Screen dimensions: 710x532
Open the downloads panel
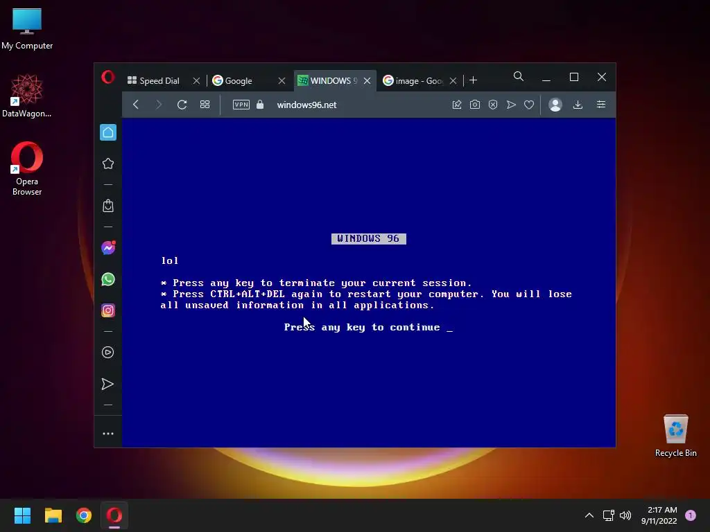pyautogui.click(x=578, y=105)
